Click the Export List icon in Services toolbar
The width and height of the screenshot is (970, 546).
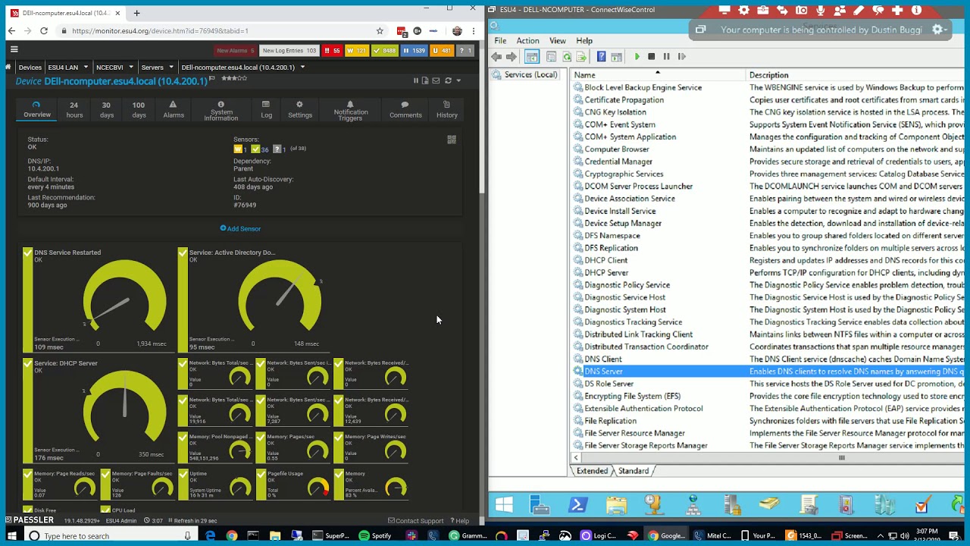(581, 57)
